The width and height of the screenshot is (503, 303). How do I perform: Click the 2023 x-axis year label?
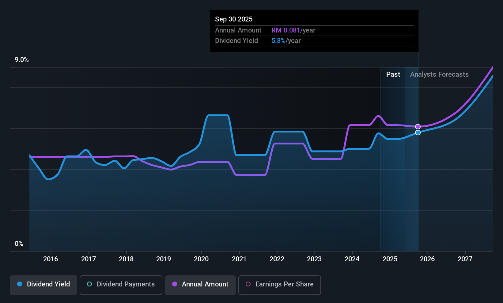coord(314,259)
